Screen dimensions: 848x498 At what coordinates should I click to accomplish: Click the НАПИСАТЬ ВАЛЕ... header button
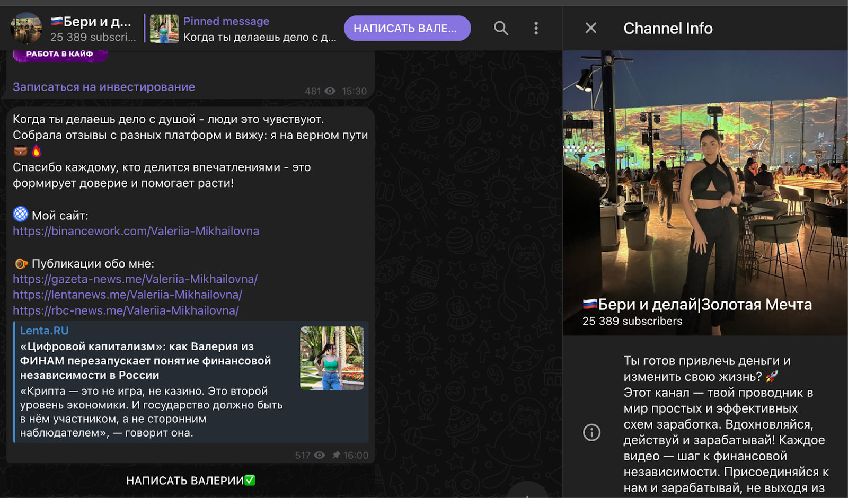pos(407,28)
